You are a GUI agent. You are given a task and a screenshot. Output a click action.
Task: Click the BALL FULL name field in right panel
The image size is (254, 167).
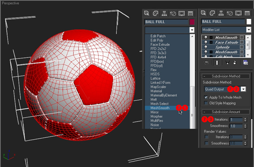click(x=223, y=22)
